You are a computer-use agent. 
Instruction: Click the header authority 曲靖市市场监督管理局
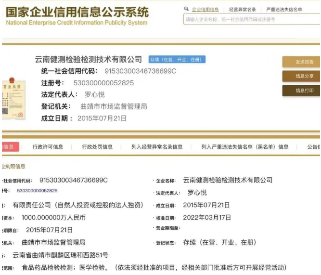click(x=114, y=106)
